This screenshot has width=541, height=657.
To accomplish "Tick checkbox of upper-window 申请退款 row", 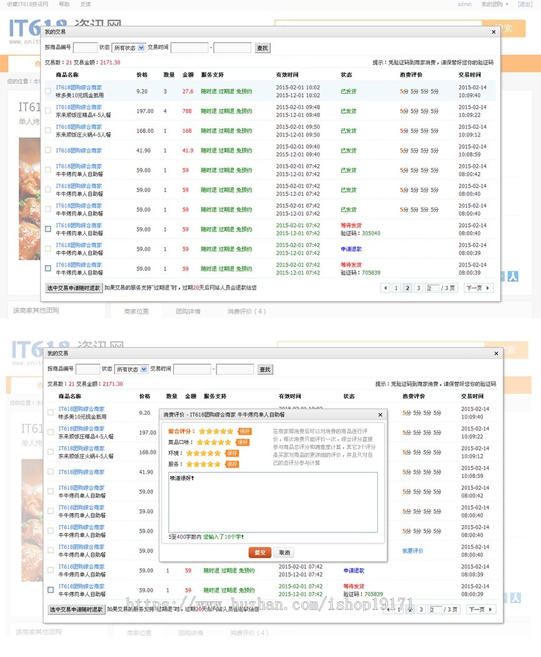I will click(48, 248).
